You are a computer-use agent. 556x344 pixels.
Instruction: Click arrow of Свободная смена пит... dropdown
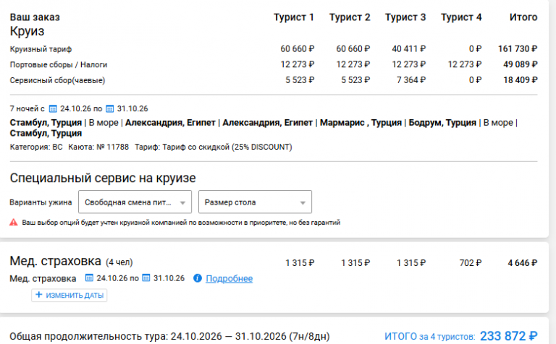(x=182, y=203)
